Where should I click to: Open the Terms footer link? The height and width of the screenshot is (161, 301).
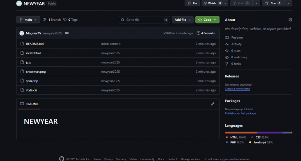(97, 159)
